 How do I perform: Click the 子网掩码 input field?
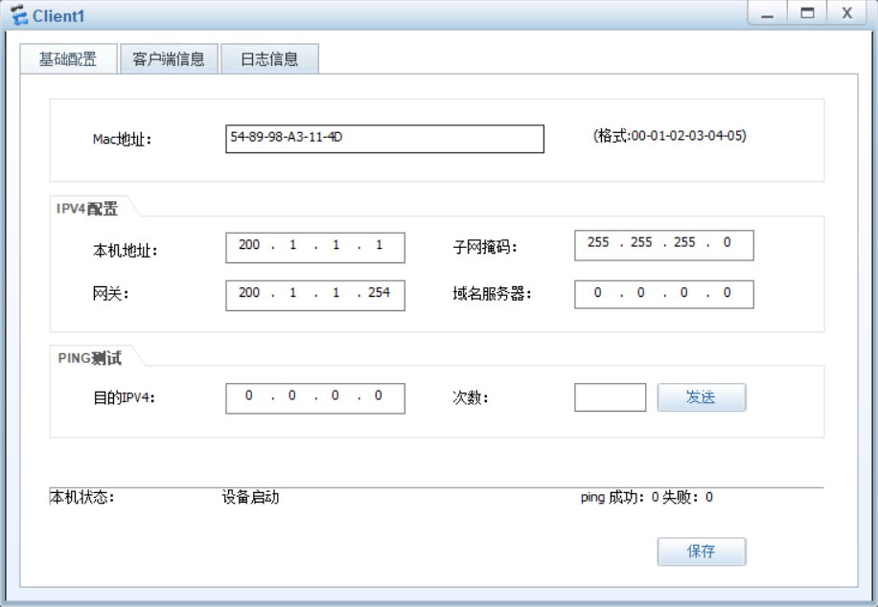pyautogui.click(x=664, y=246)
